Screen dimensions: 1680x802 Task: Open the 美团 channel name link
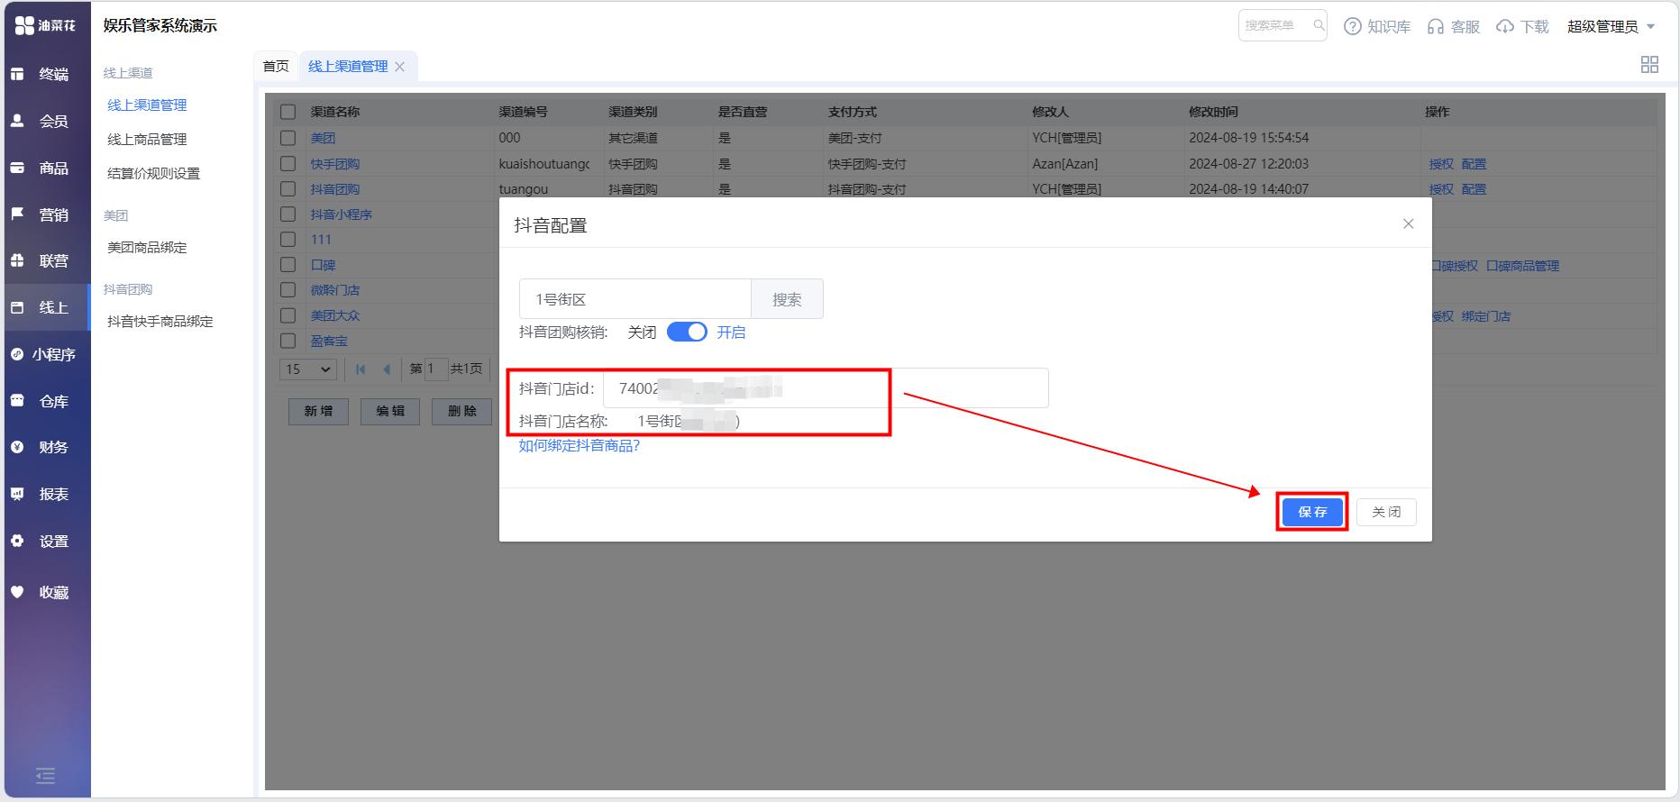[x=323, y=138]
